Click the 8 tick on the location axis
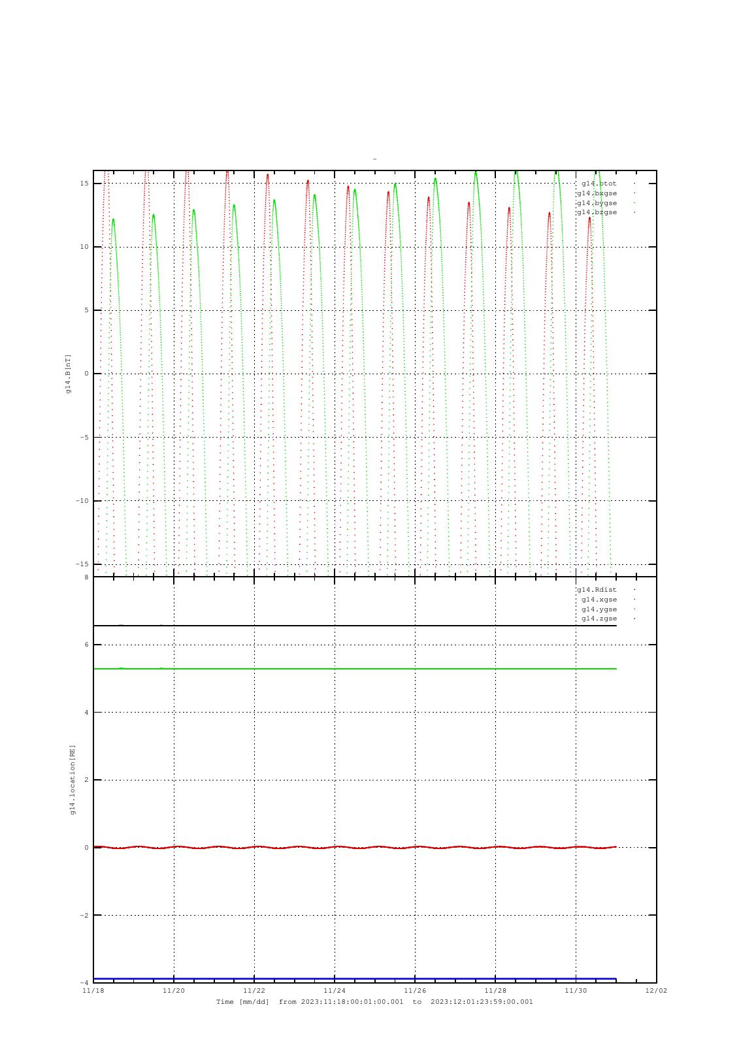 point(86,577)
